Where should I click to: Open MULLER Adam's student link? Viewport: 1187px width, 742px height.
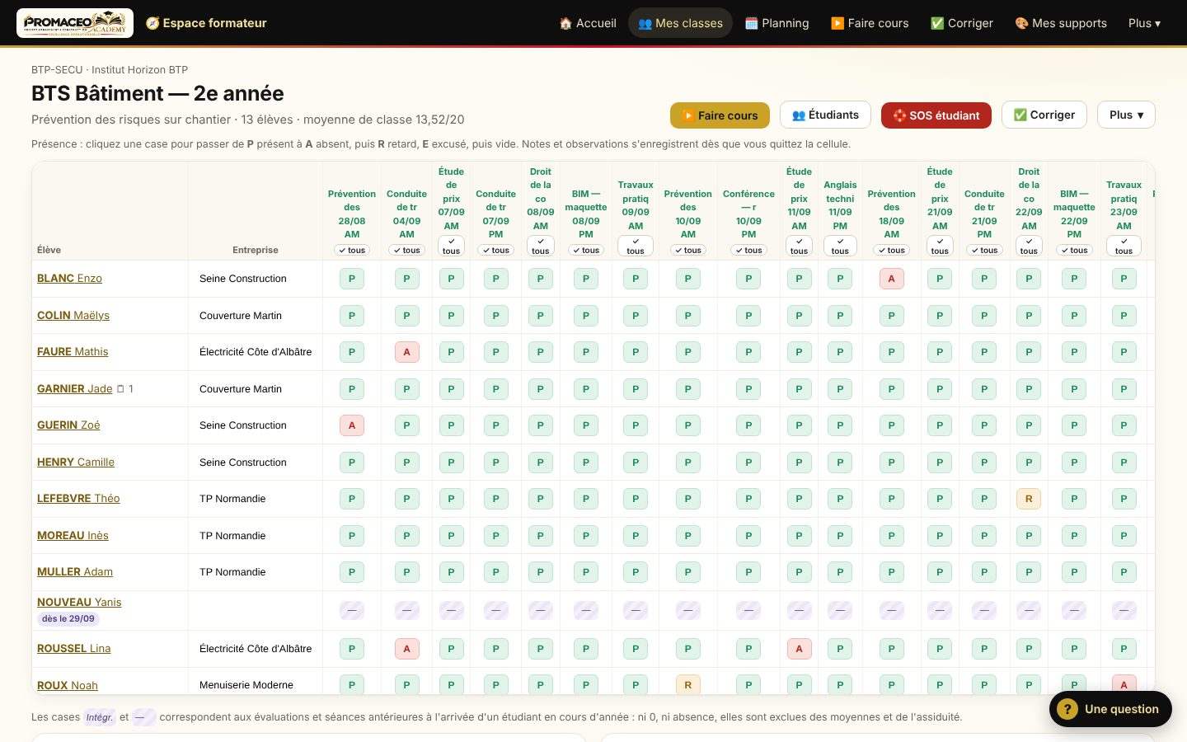click(x=75, y=572)
